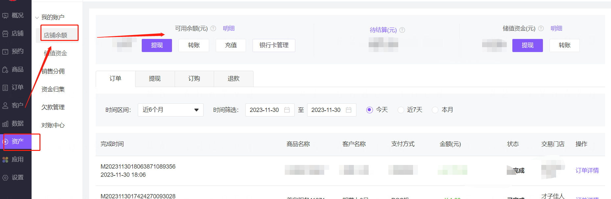Open the 设置 settings gear icon
Viewport: 611px width, 199px height.
click(x=5, y=177)
